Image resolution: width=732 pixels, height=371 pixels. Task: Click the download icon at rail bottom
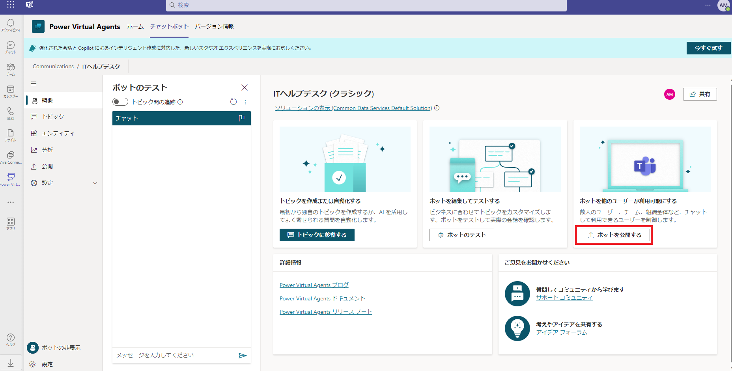(x=11, y=363)
